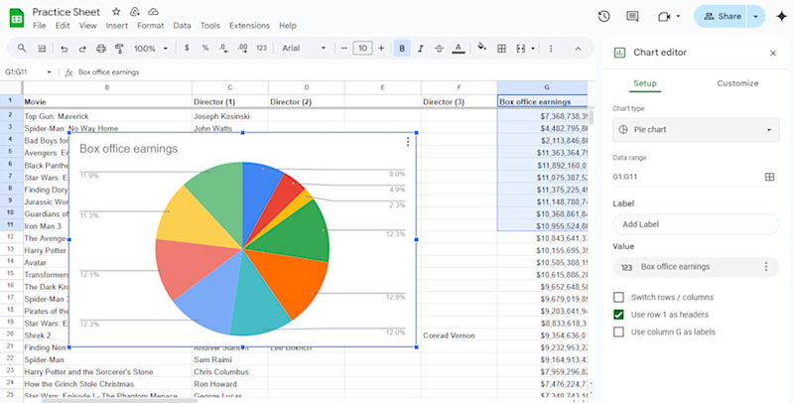The height and width of the screenshot is (403, 794).
Task: Click the font size 10 field
Action: point(362,49)
